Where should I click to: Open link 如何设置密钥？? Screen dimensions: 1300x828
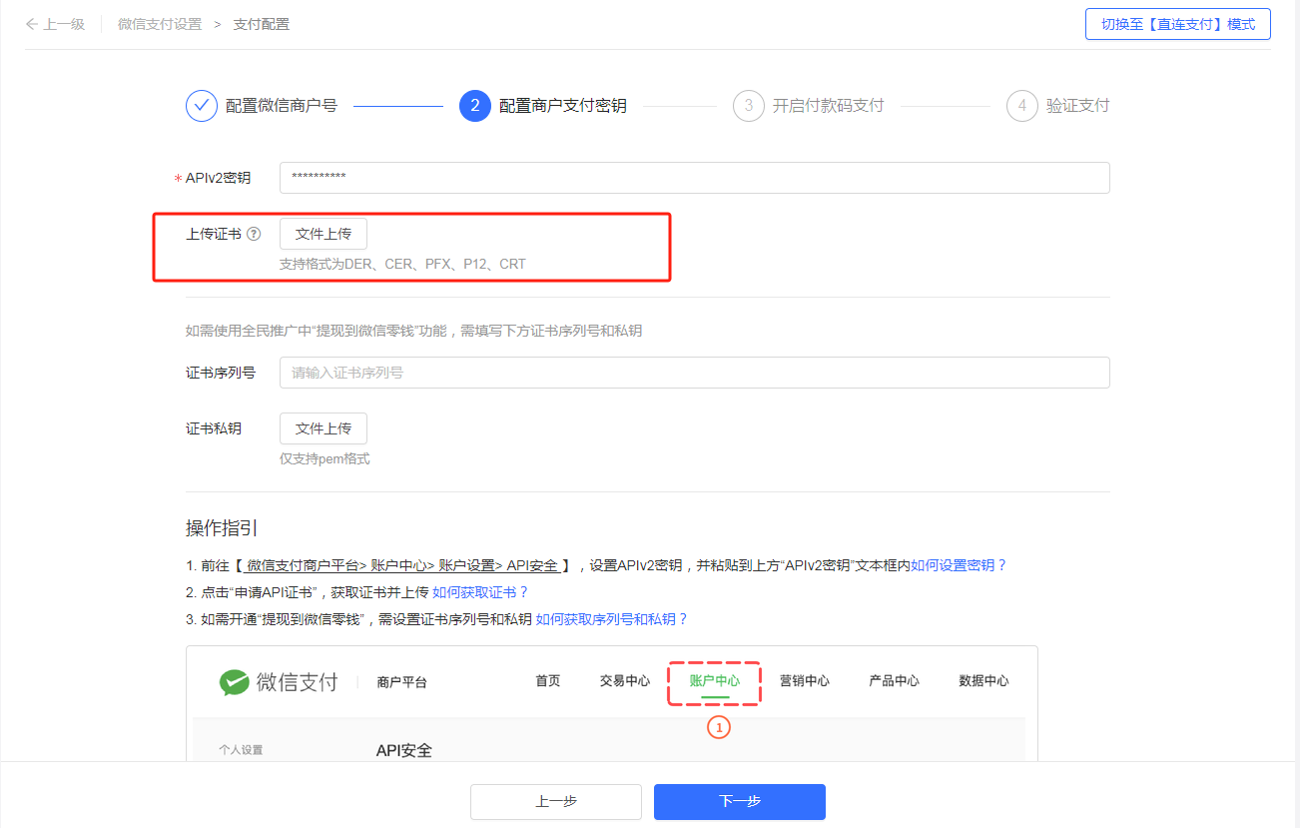[959, 565]
